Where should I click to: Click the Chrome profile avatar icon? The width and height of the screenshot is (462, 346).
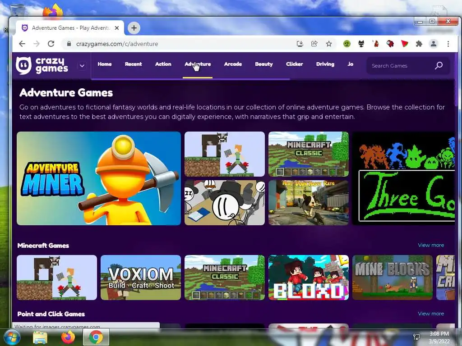pyautogui.click(x=434, y=44)
